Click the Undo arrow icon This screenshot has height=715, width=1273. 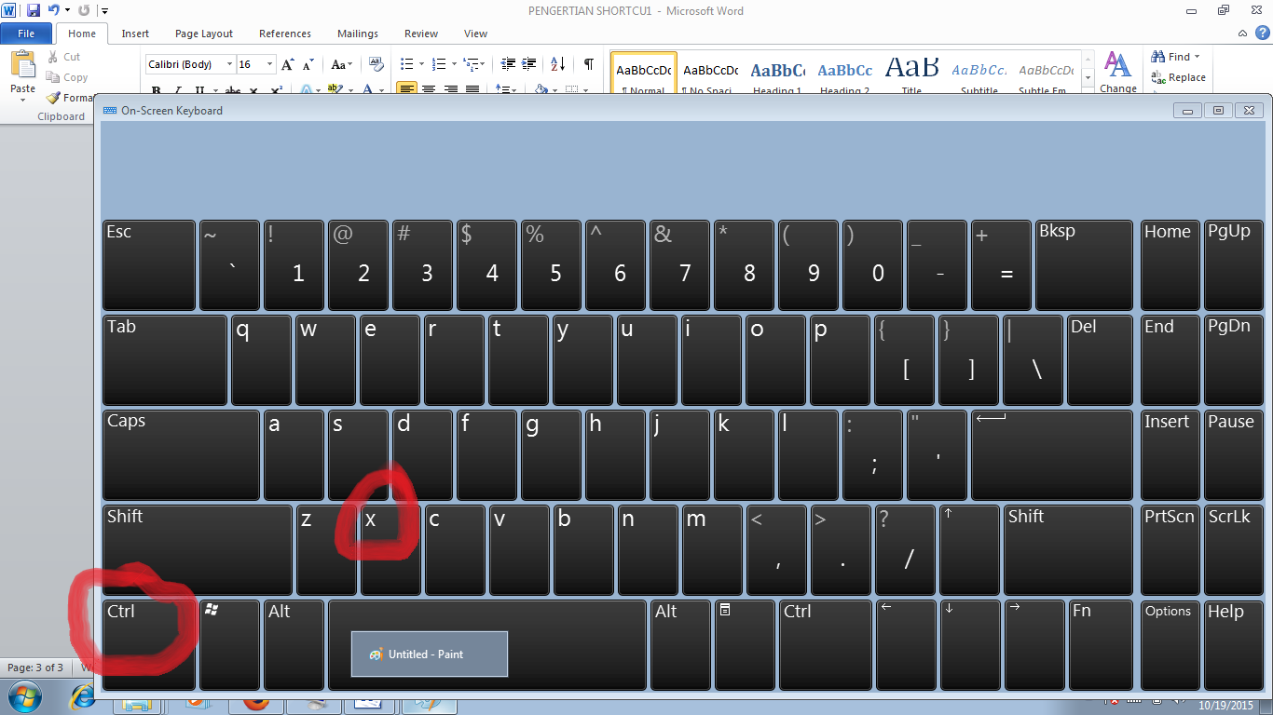click(x=53, y=10)
